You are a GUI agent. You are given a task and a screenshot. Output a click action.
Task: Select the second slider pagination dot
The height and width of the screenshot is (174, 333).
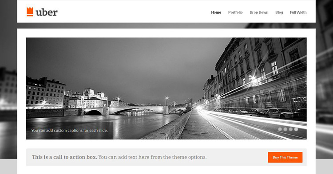285,129
